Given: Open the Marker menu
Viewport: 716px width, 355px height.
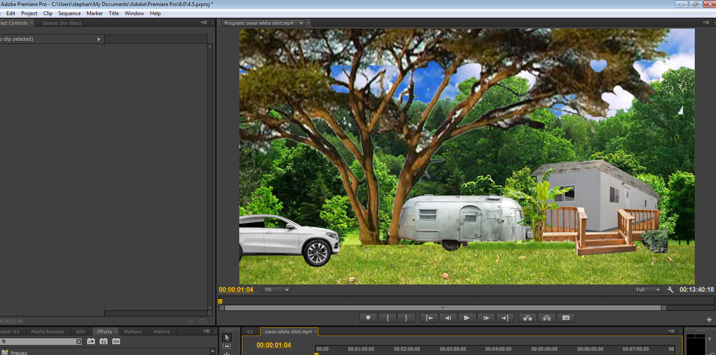Looking at the screenshot, I should pyautogui.click(x=94, y=13).
